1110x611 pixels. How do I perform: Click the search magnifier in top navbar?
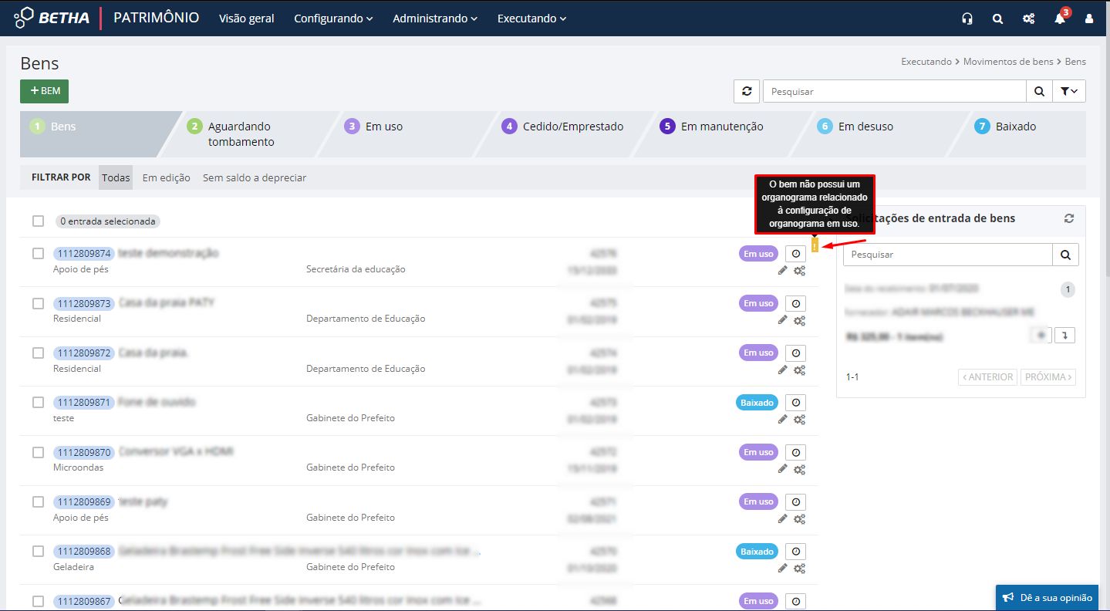[997, 19]
